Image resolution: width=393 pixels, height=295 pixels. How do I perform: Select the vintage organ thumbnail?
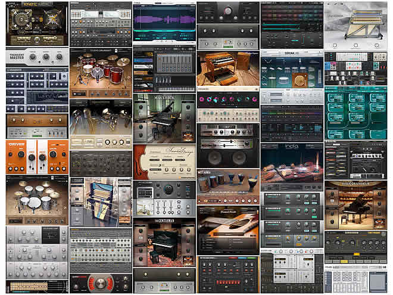click(x=228, y=71)
